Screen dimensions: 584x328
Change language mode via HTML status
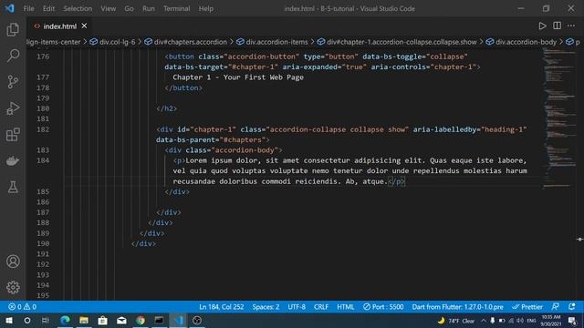point(346,307)
